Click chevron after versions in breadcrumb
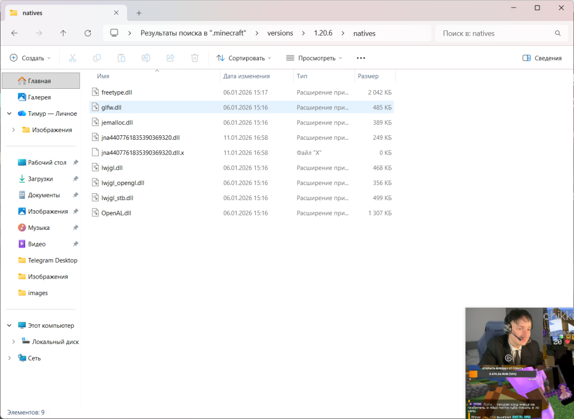Viewport: 574px width, 419px height. tap(303, 33)
